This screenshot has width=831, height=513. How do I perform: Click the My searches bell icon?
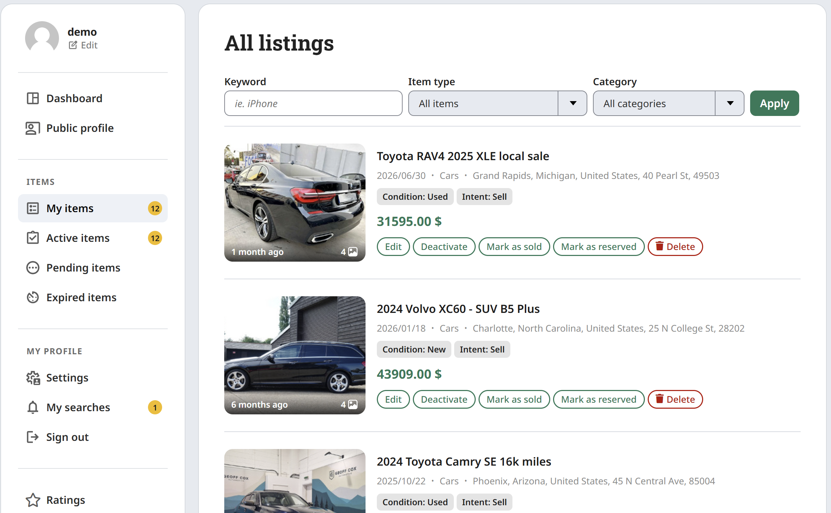tap(33, 407)
